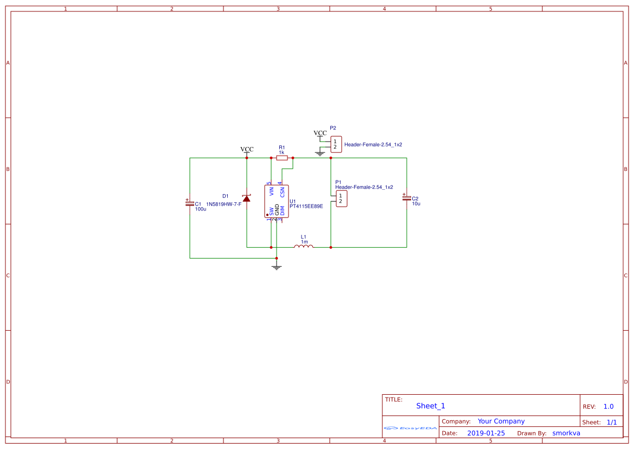Click the Sheet_1 title text

pyautogui.click(x=430, y=406)
